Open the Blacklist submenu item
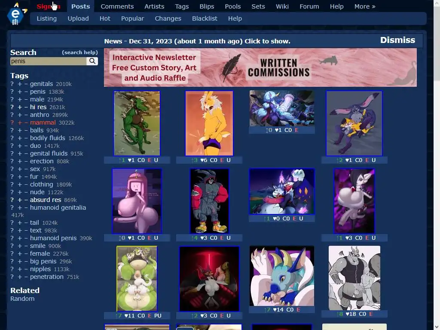 (x=205, y=18)
